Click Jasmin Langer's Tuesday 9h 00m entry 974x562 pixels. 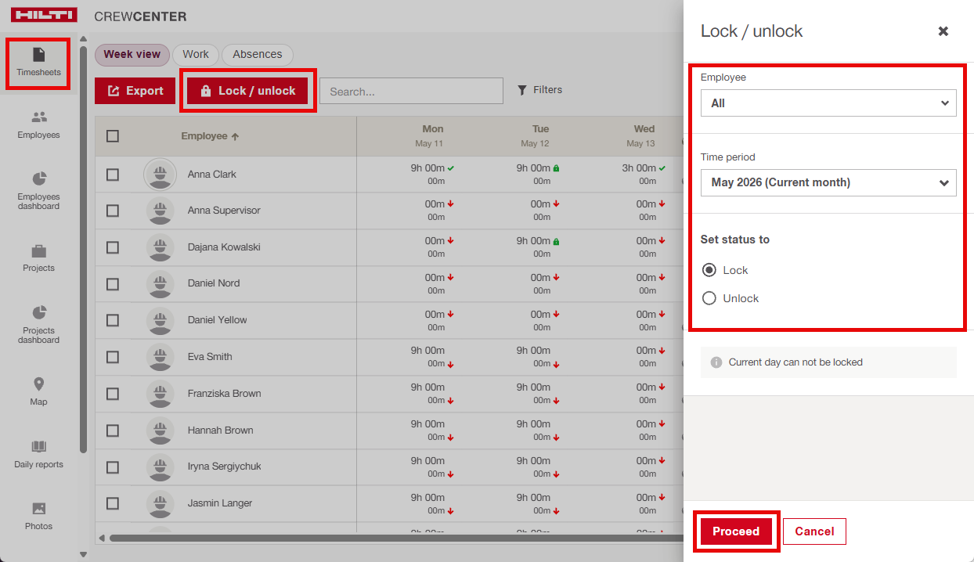[x=533, y=498]
